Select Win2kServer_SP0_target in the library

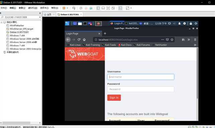pos(21,29)
